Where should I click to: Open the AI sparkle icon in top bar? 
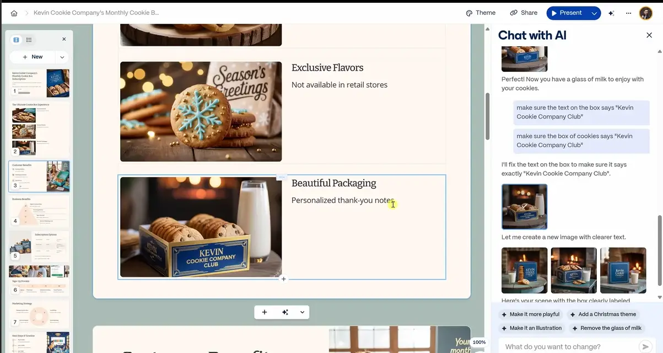611,13
